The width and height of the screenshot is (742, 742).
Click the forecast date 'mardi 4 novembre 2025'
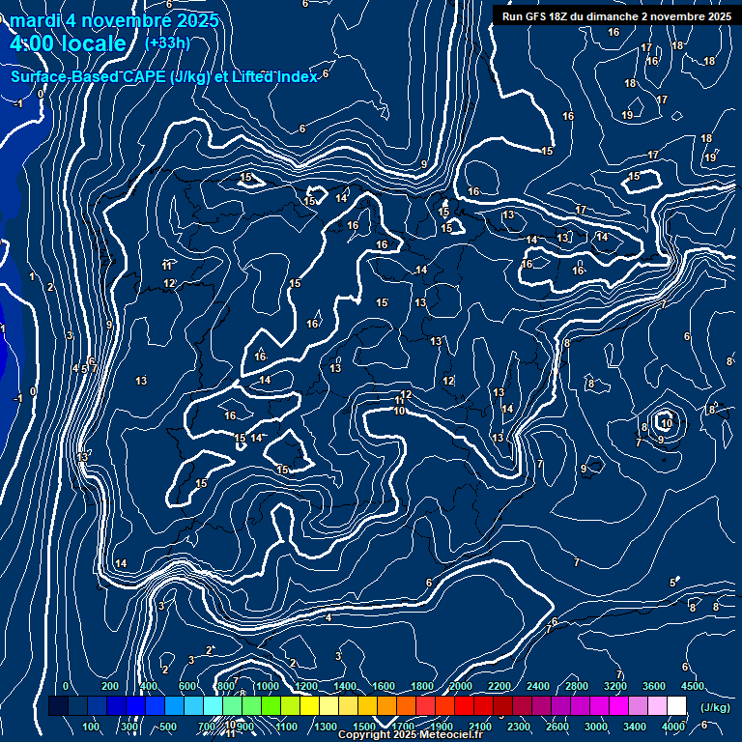click(114, 20)
